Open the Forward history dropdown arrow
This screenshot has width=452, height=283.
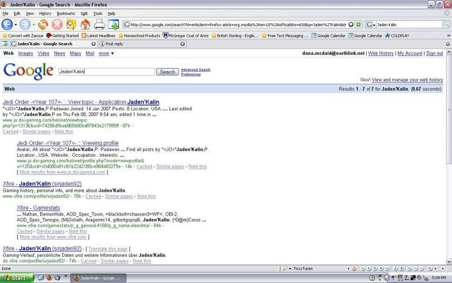coord(33,25)
